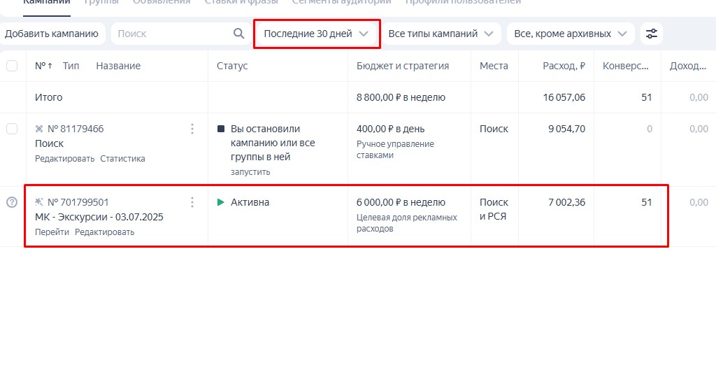Click the Тип column header
This screenshot has height=368, width=716.
tap(71, 66)
